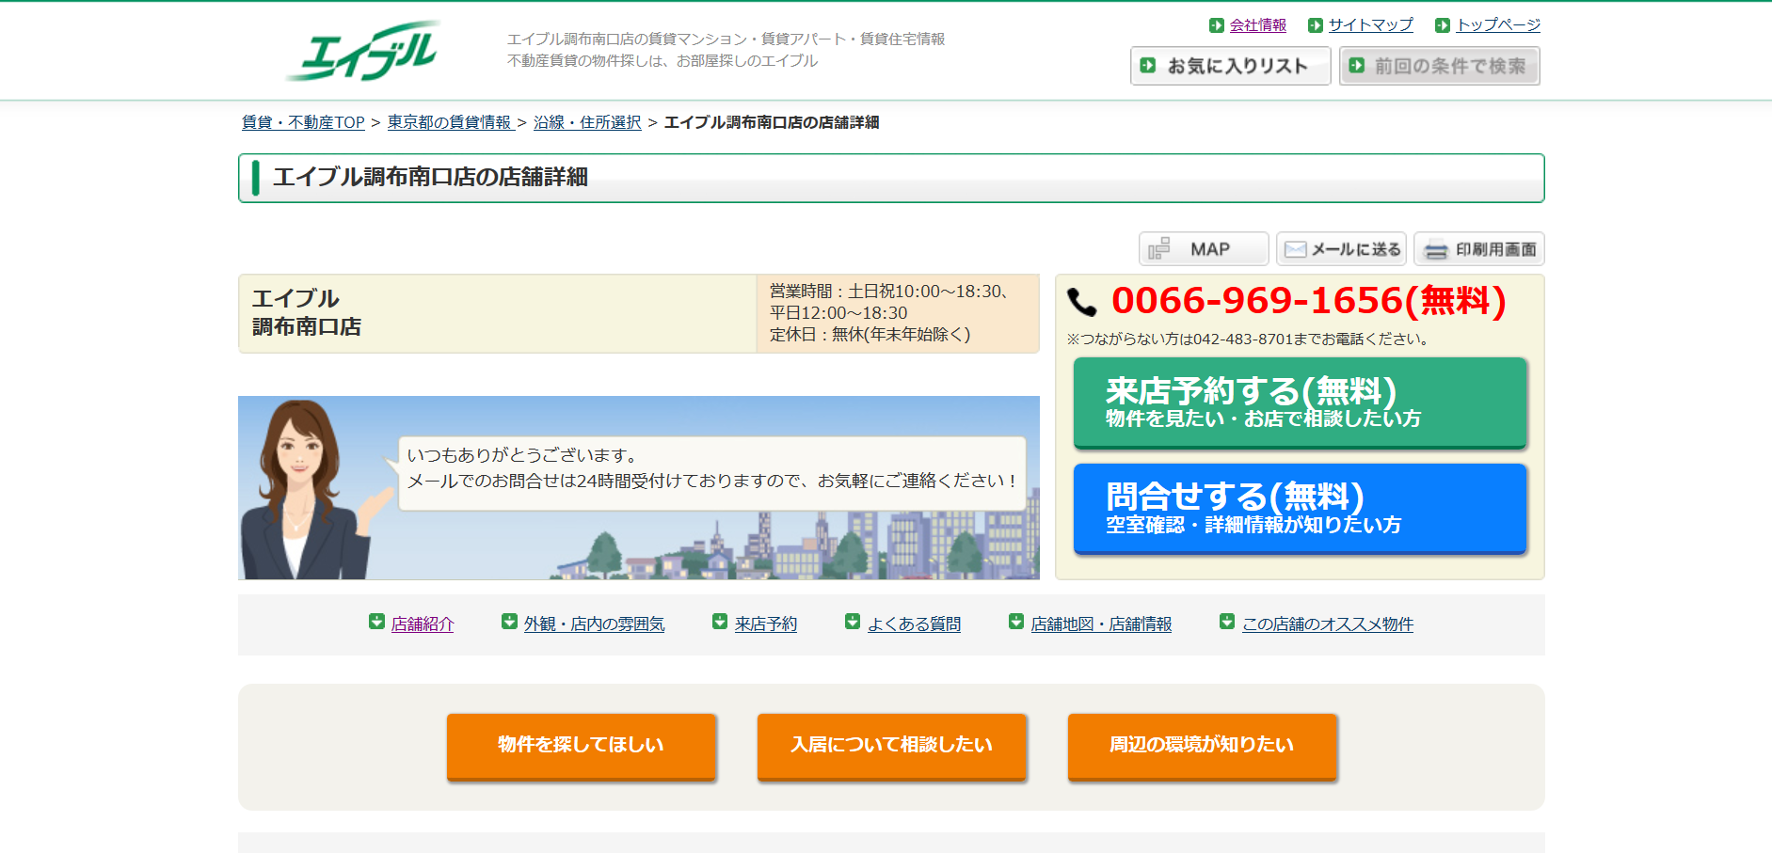The height and width of the screenshot is (853, 1772).
Task: Go to トップページ link
Action: (1498, 25)
